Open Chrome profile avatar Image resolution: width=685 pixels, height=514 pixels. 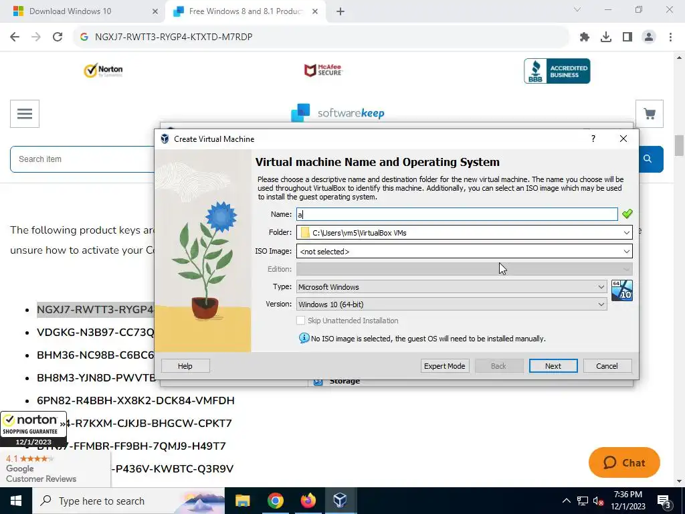click(649, 37)
